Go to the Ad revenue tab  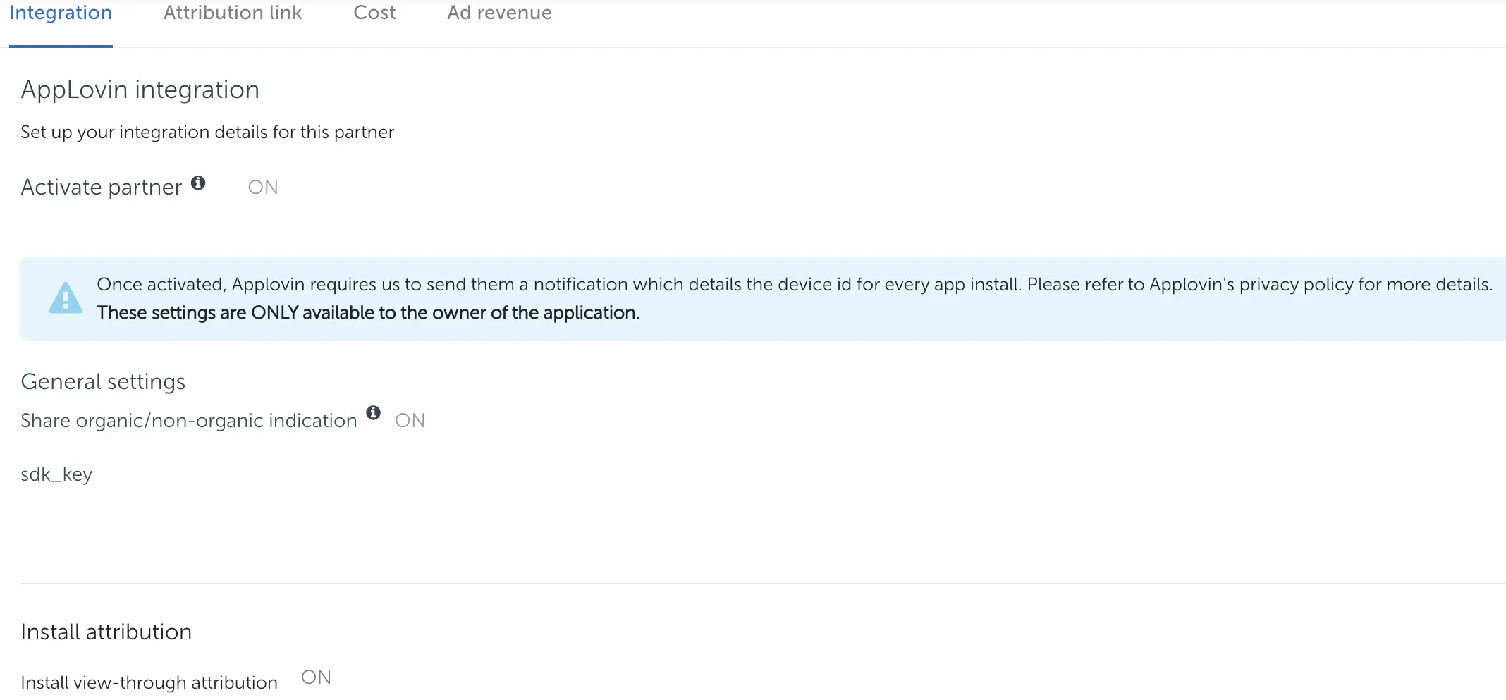pos(499,13)
